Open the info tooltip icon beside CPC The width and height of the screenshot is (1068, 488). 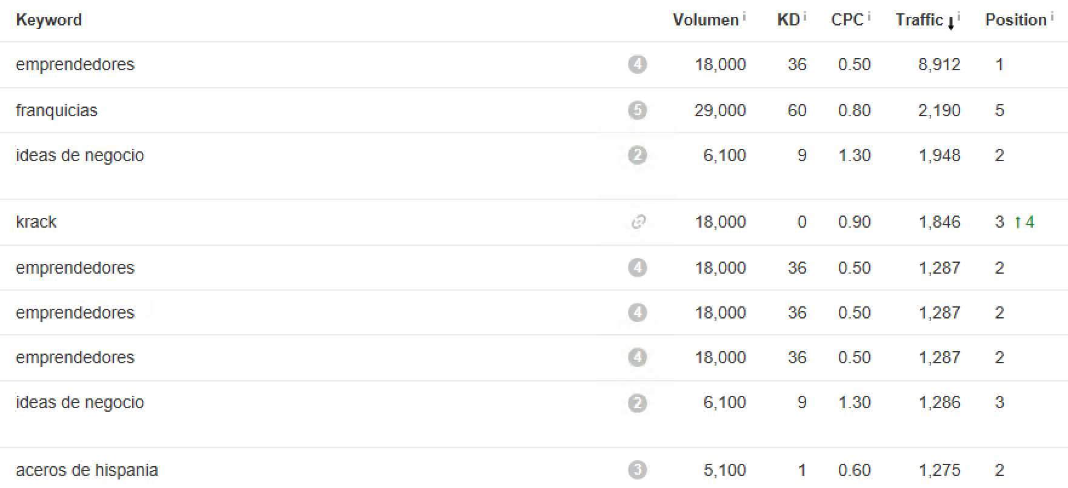pyautogui.click(x=869, y=16)
